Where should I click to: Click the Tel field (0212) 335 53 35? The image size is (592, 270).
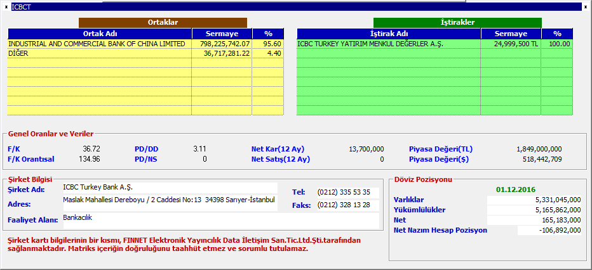click(347, 193)
